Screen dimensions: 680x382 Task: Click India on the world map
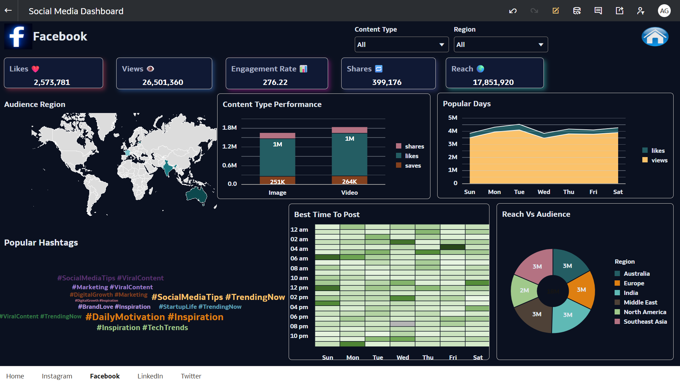click(x=168, y=168)
